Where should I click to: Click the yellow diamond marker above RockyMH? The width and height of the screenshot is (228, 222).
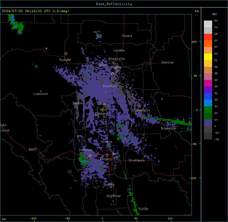(66, 54)
